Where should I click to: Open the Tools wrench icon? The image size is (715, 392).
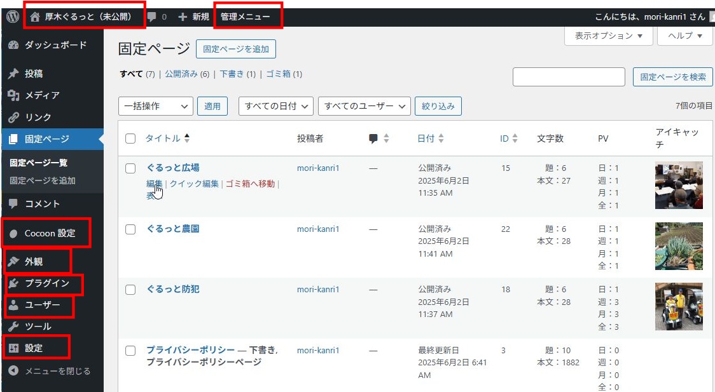[x=13, y=327]
